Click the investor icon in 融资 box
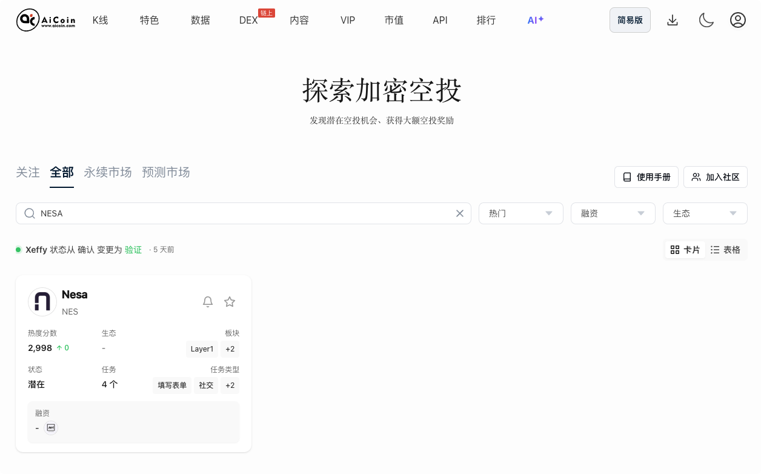Viewport: 761px width, 474px height. (51, 428)
